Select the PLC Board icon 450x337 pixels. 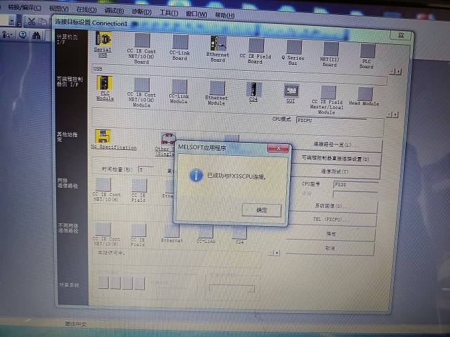367,51
